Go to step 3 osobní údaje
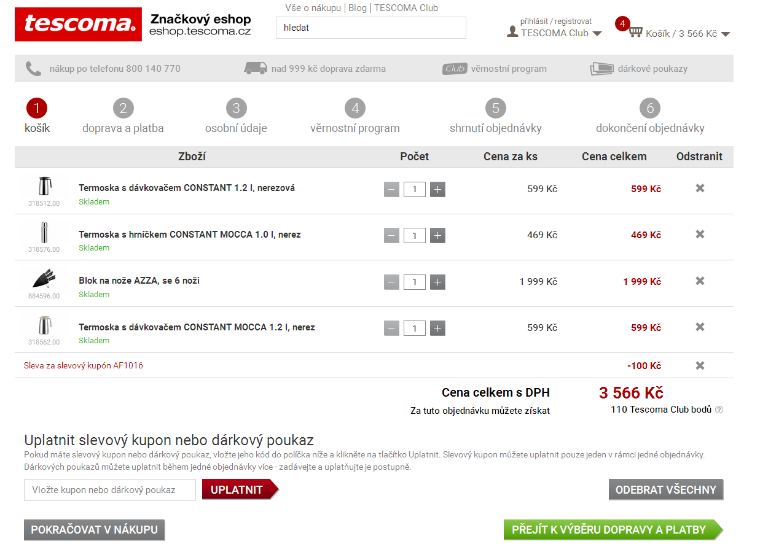Image resolution: width=760 pixels, height=552 pixels. [236, 116]
